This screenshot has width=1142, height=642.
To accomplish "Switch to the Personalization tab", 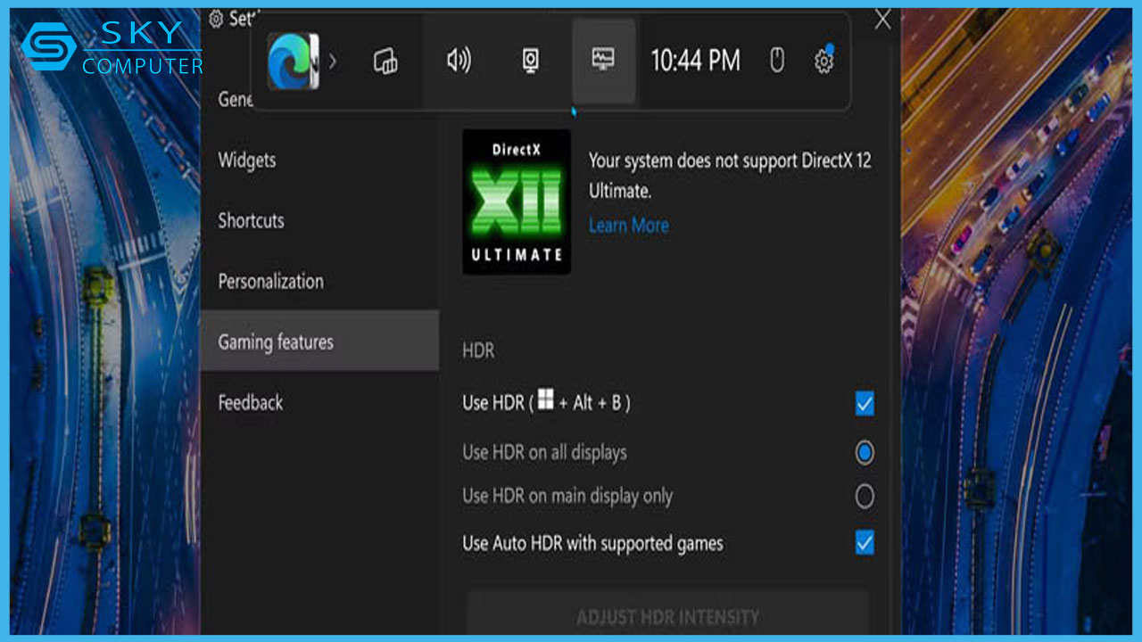I will click(x=270, y=282).
